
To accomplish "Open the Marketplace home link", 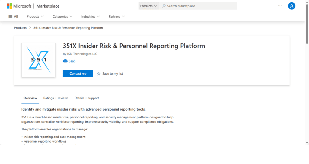I will [48, 6].
